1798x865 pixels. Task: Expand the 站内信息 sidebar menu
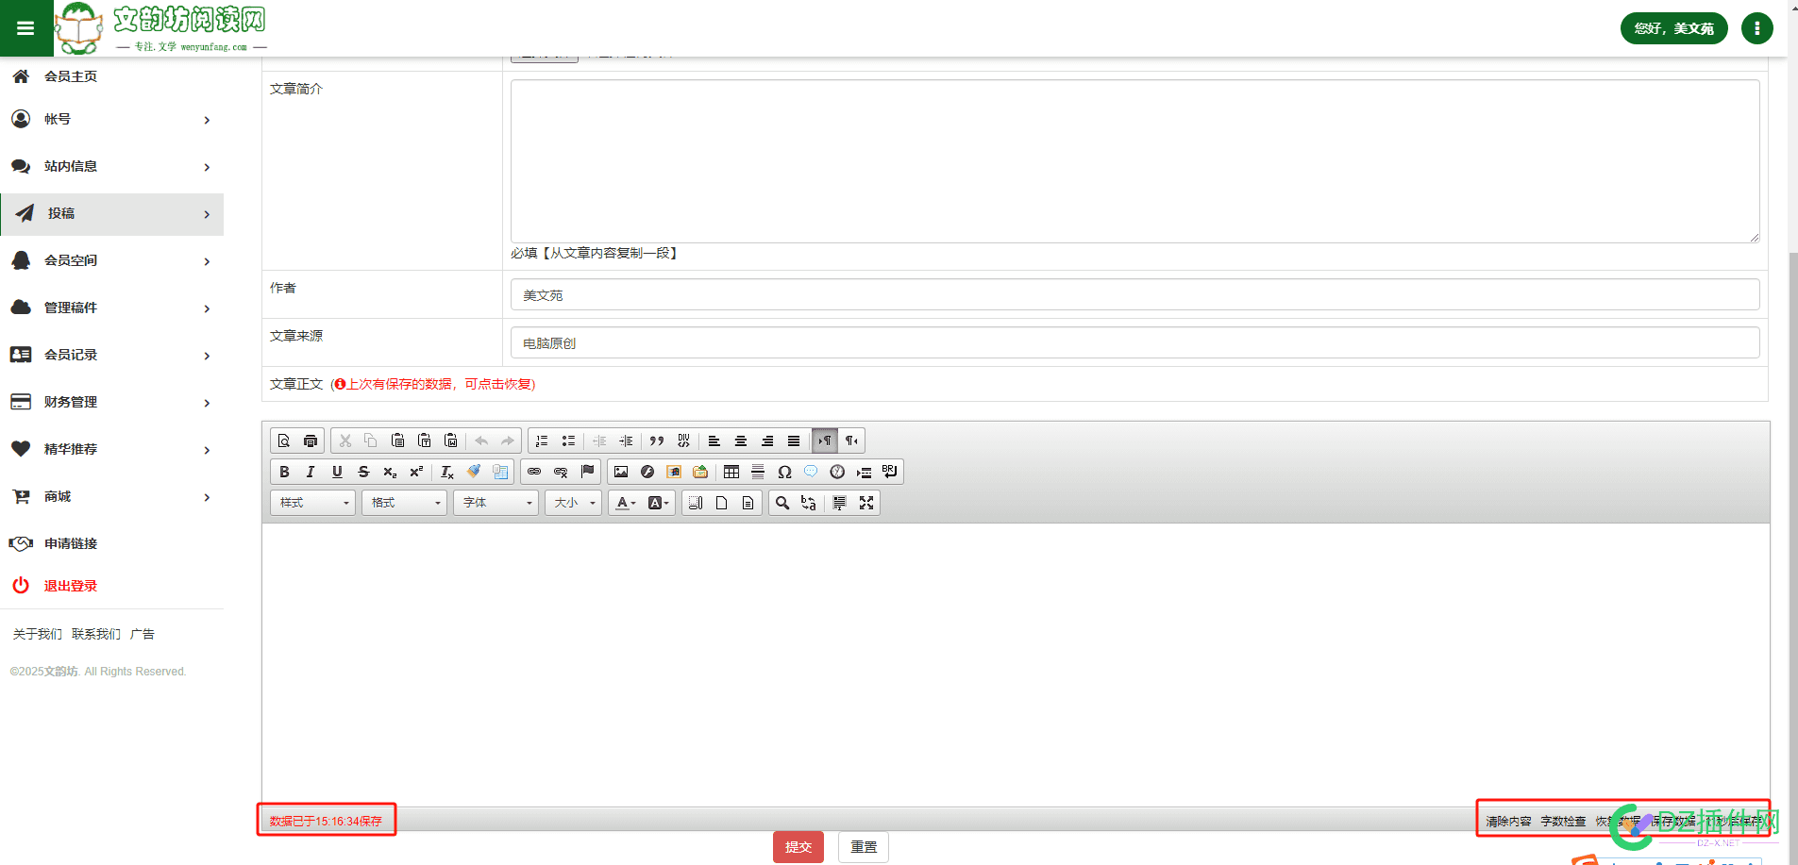pos(111,166)
